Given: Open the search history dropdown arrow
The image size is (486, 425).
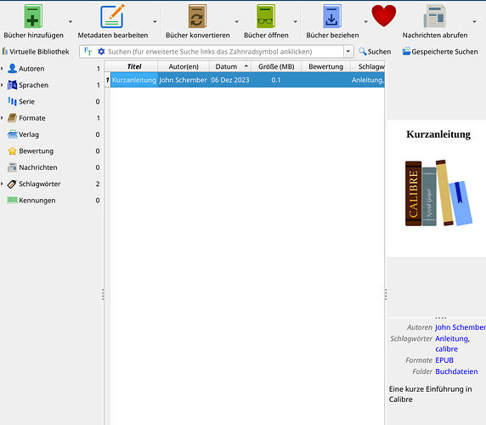Looking at the screenshot, I should (x=348, y=52).
